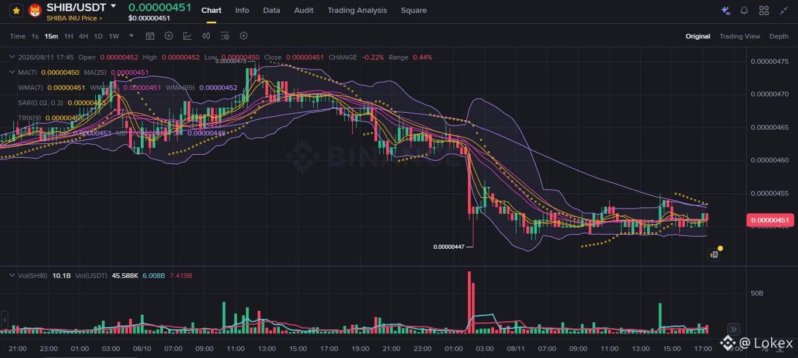This screenshot has height=358, width=798.
Task: Switch to the Info tab
Action: tap(242, 11)
